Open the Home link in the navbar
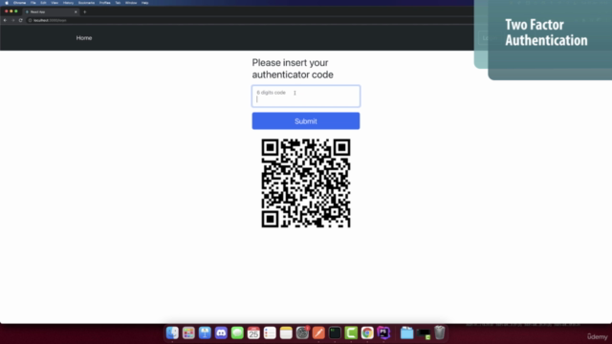612x344 pixels. (84, 38)
